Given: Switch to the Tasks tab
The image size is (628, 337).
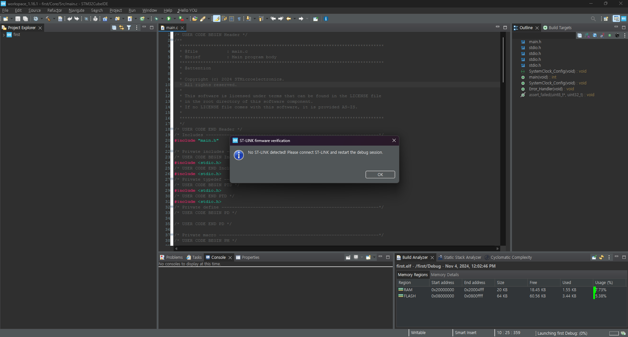Looking at the screenshot, I should click(194, 257).
